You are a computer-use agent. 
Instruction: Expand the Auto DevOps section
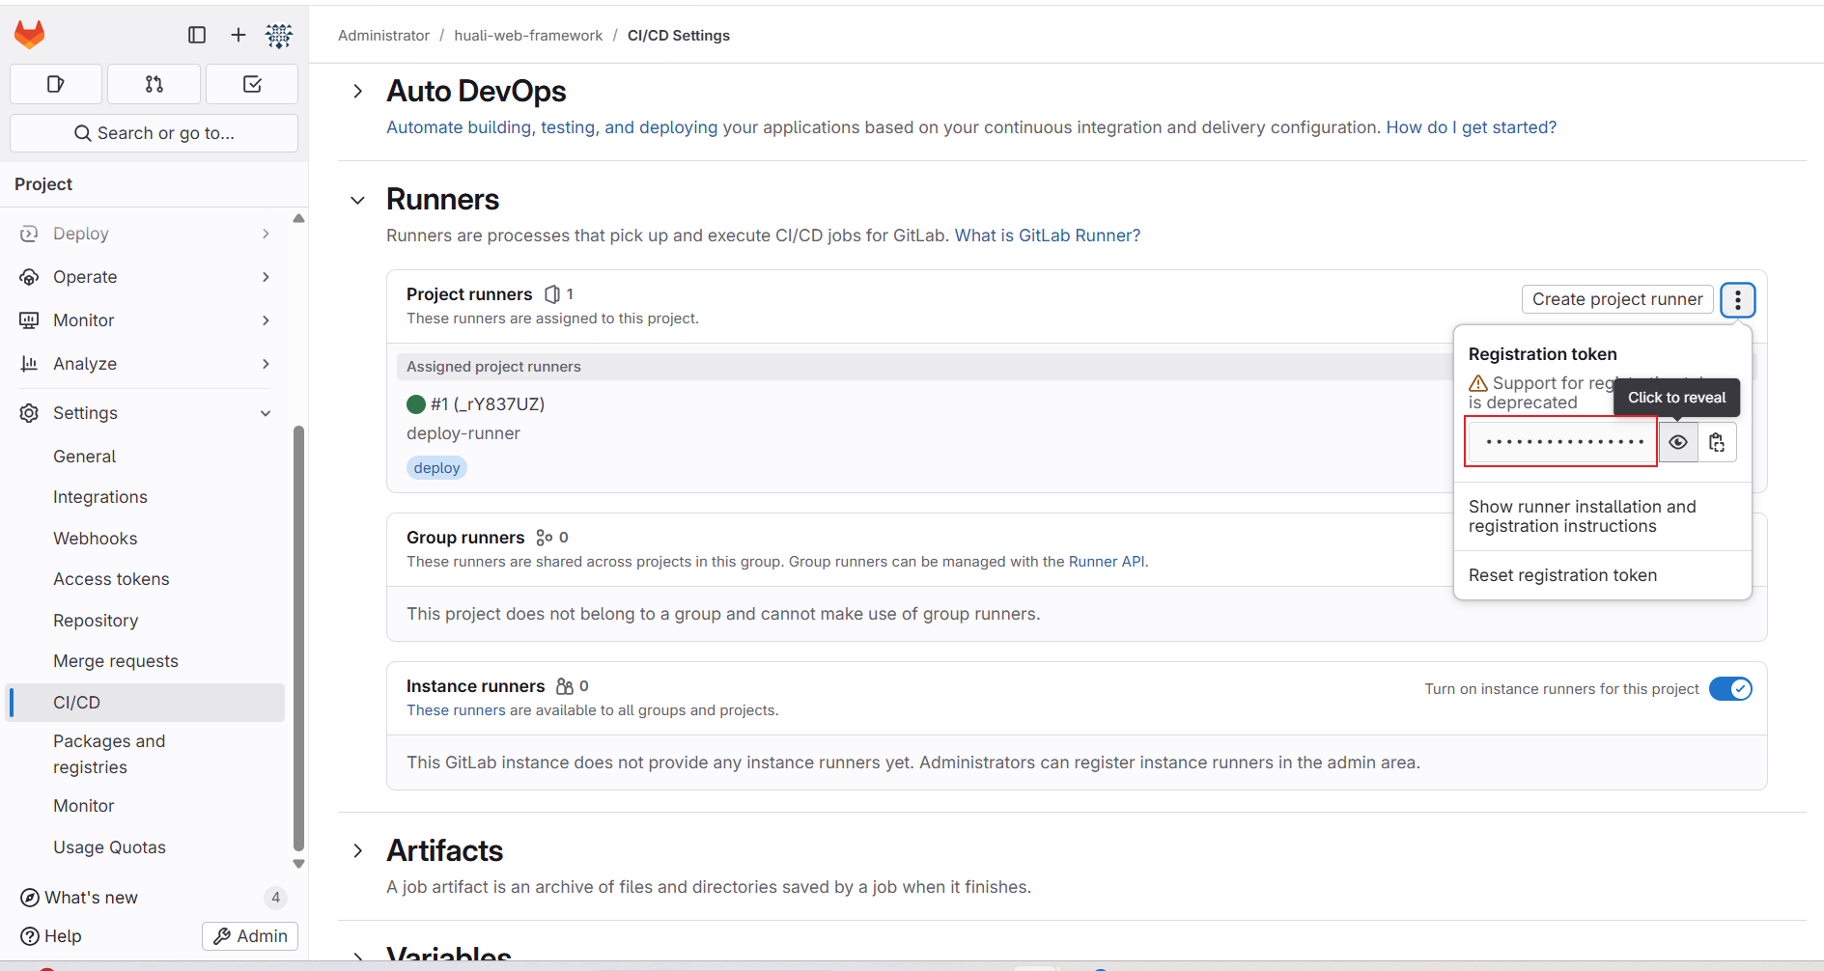(358, 91)
